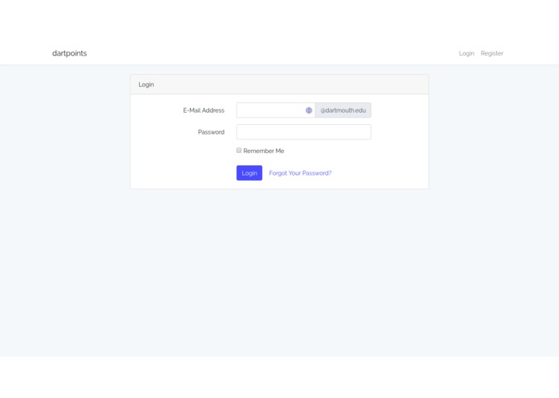
Task: Click the password manager icon in email field
Action: 309,110
